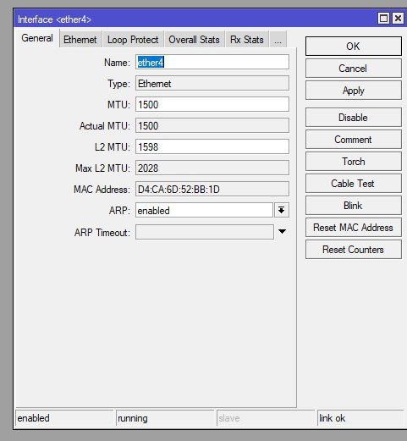Open the ARP mode dropdown arrow
407x441 pixels.
[282, 210]
